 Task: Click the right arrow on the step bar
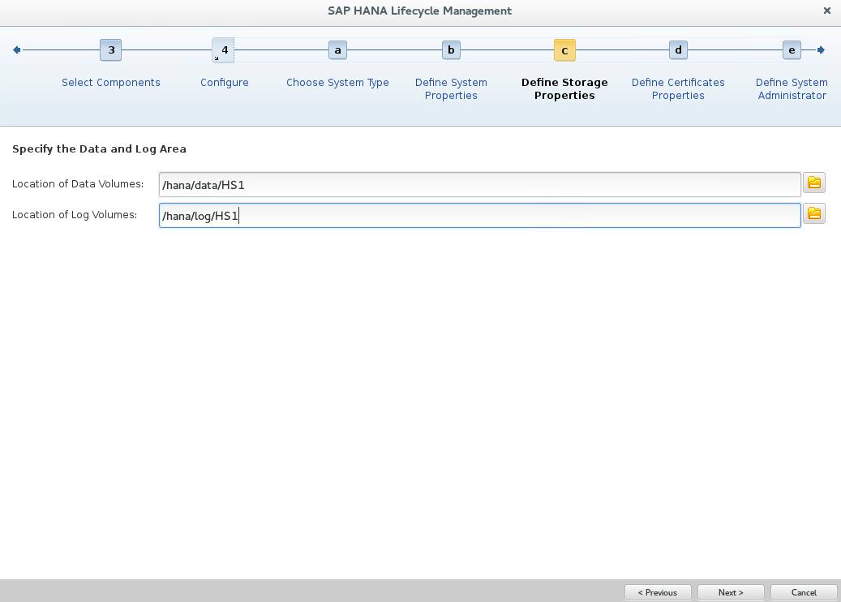pyautogui.click(x=822, y=49)
